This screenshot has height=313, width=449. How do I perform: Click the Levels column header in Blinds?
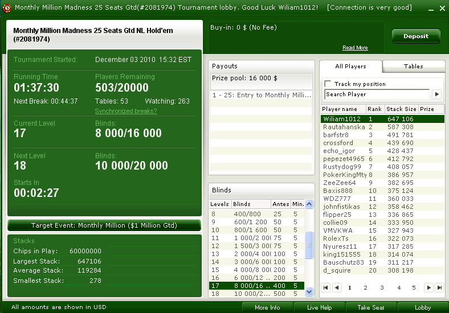coord(219,204)
